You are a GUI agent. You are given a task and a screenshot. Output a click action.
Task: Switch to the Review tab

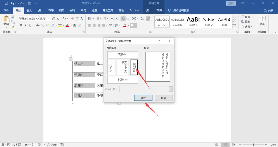pyautogui.click(x=83, y=10)
